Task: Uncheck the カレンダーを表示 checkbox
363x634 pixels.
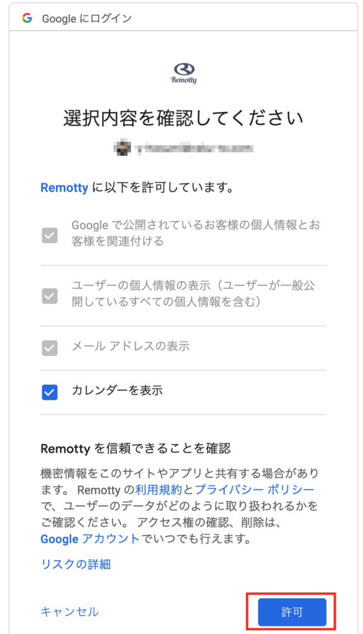Action: click(x=50, y=392)
